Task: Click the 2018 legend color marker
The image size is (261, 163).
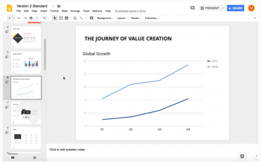Action: click(x=209, y=67)
